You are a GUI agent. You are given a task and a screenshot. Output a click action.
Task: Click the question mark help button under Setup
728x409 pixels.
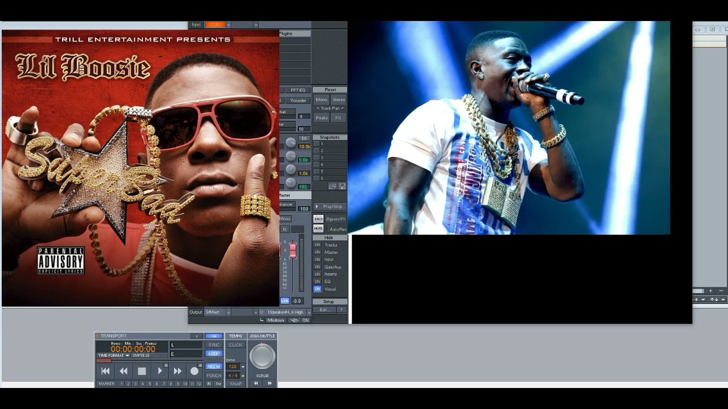(342, 310)
